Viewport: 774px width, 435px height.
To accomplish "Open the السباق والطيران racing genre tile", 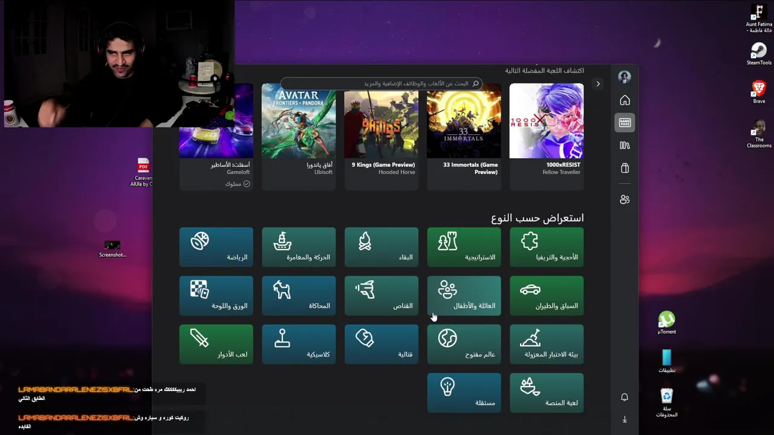I will [x=547, y=295].
